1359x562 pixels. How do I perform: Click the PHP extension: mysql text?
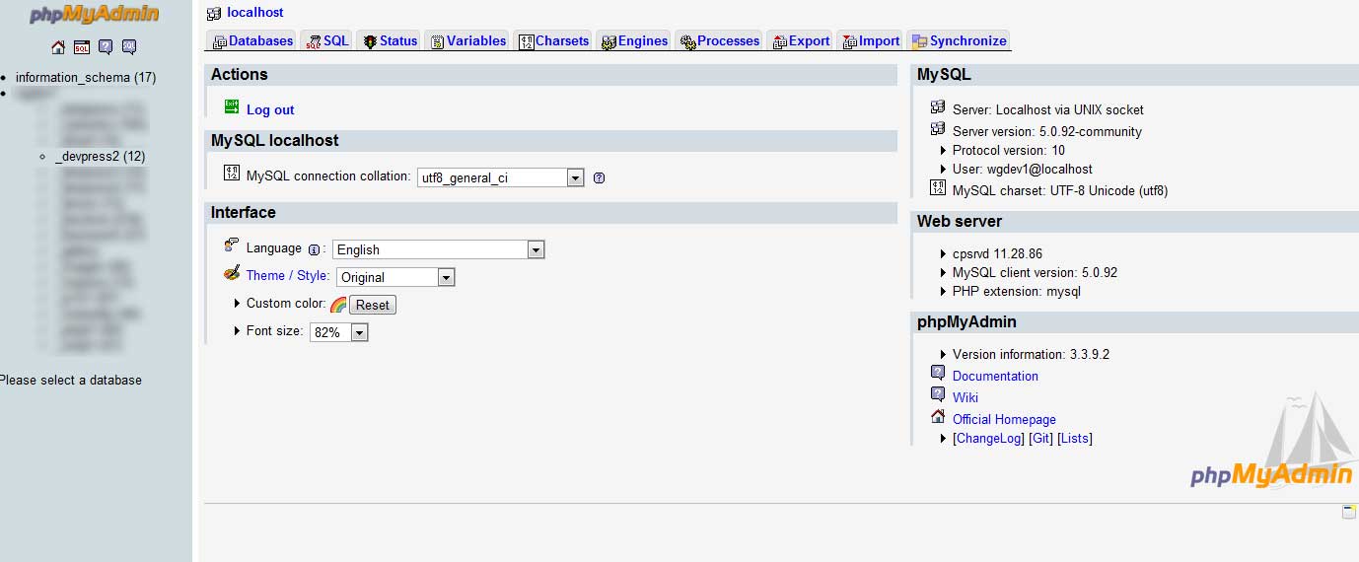tap(1017, 291)
